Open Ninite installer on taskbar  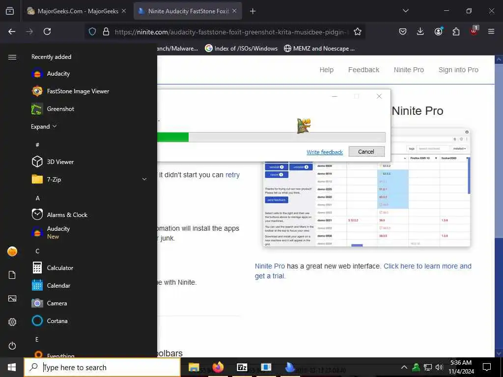point(290,367)
